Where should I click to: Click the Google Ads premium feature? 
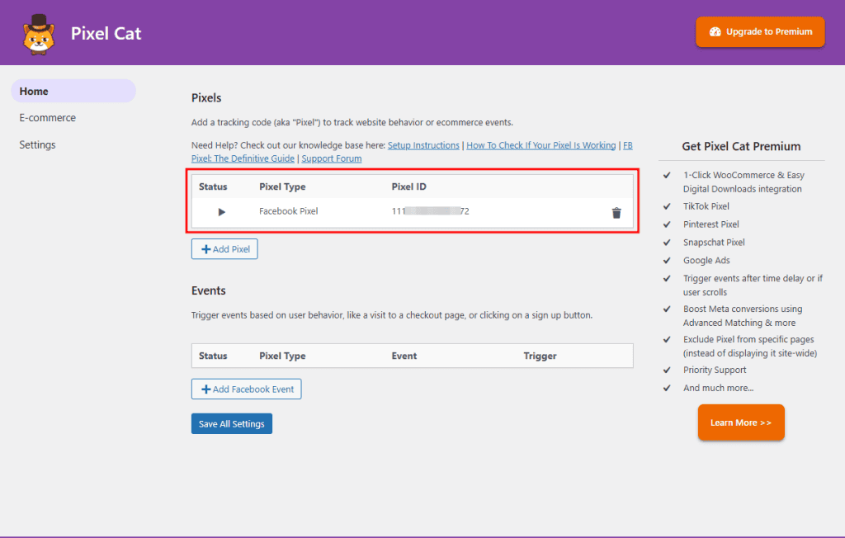(706, 261)
